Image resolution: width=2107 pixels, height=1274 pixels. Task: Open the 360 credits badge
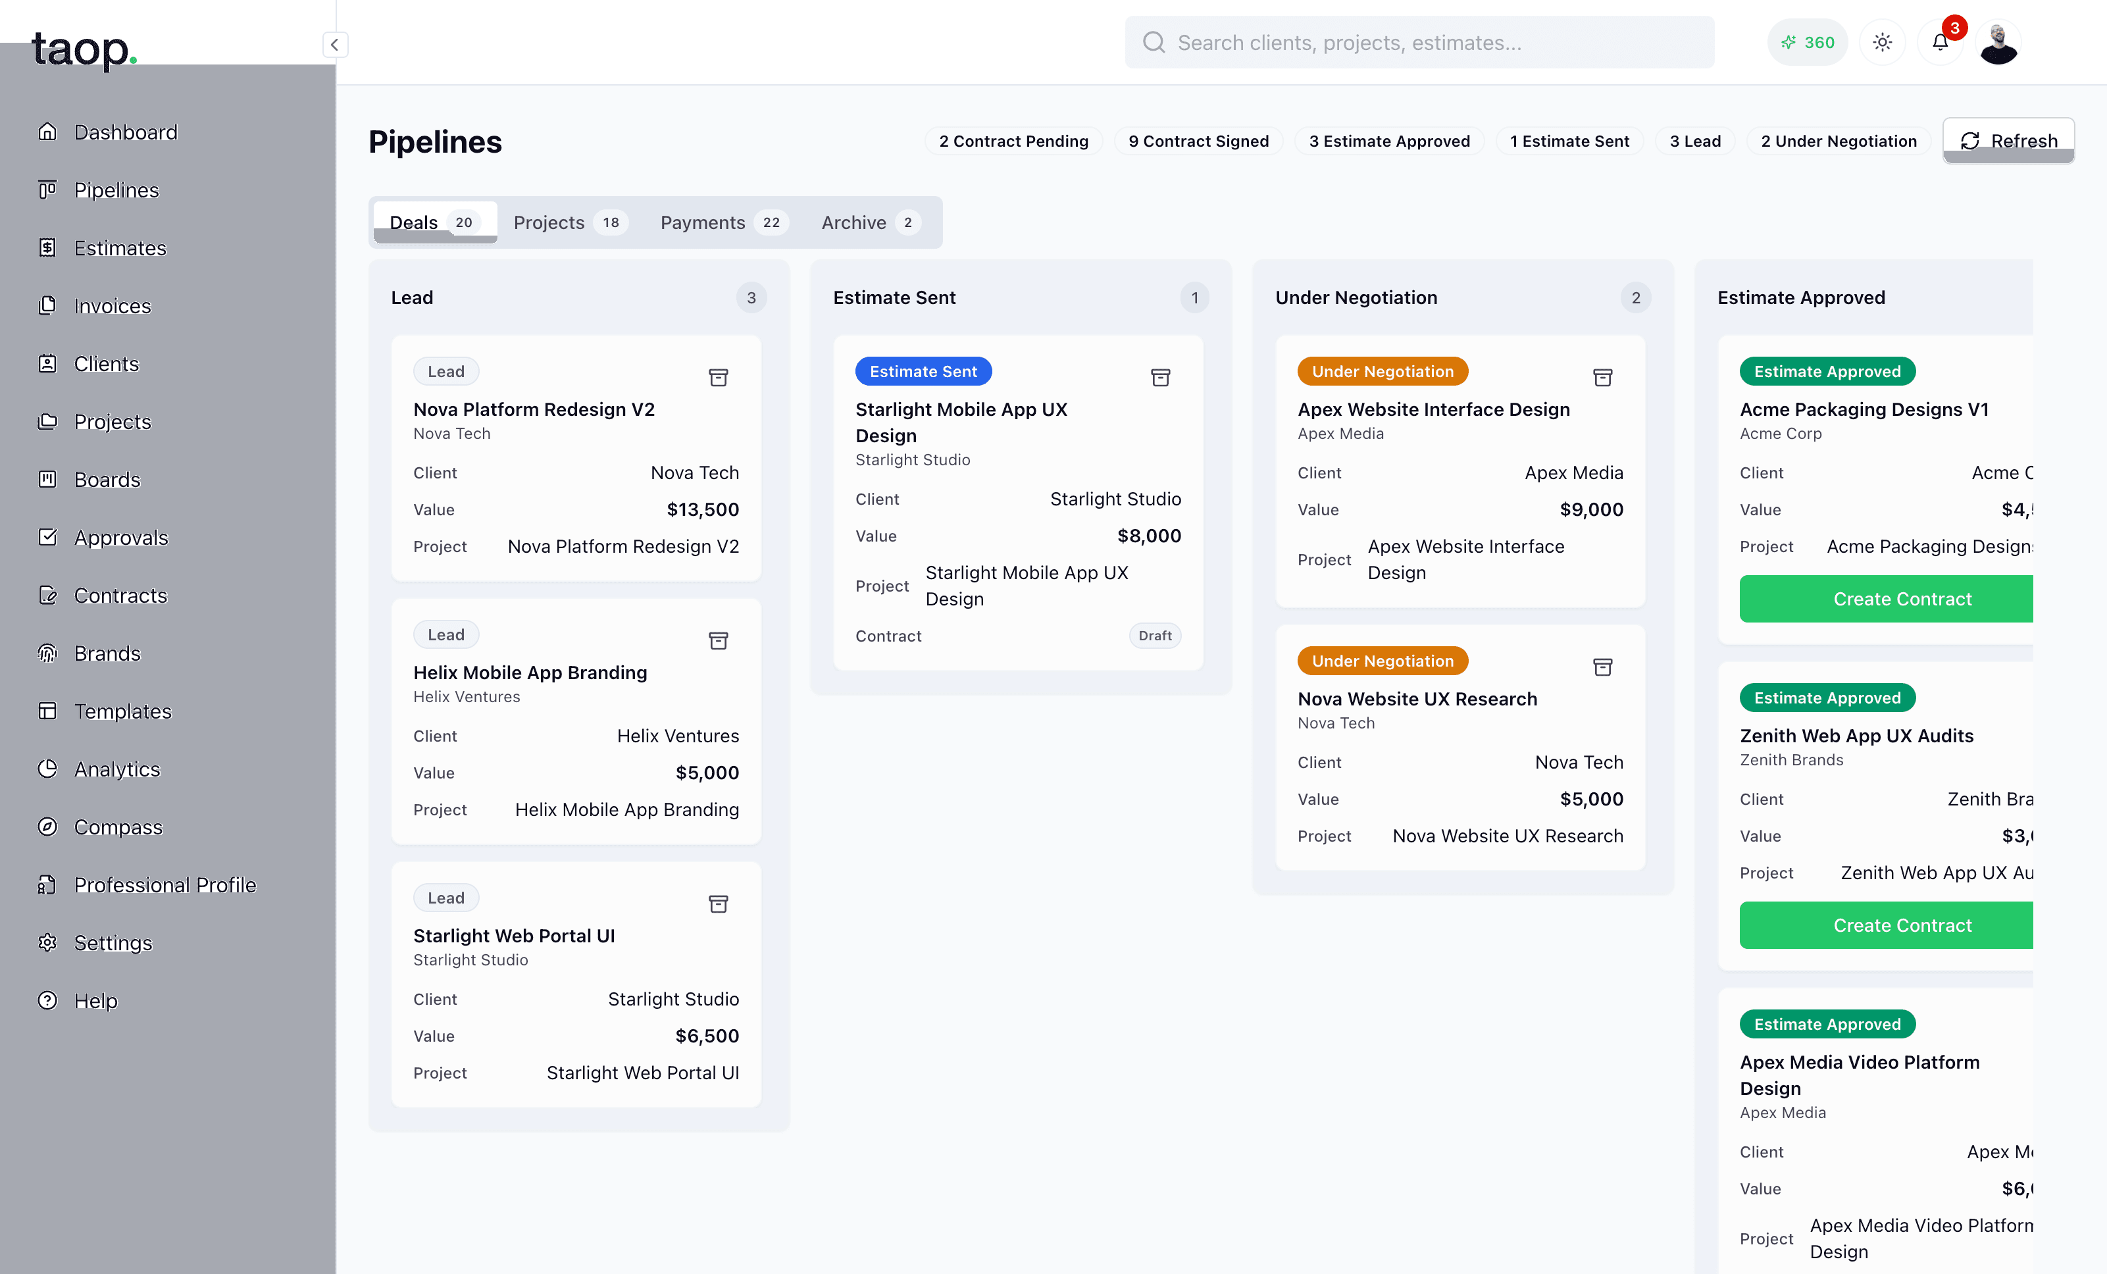pyautogui.click(x=1807, y=42)
